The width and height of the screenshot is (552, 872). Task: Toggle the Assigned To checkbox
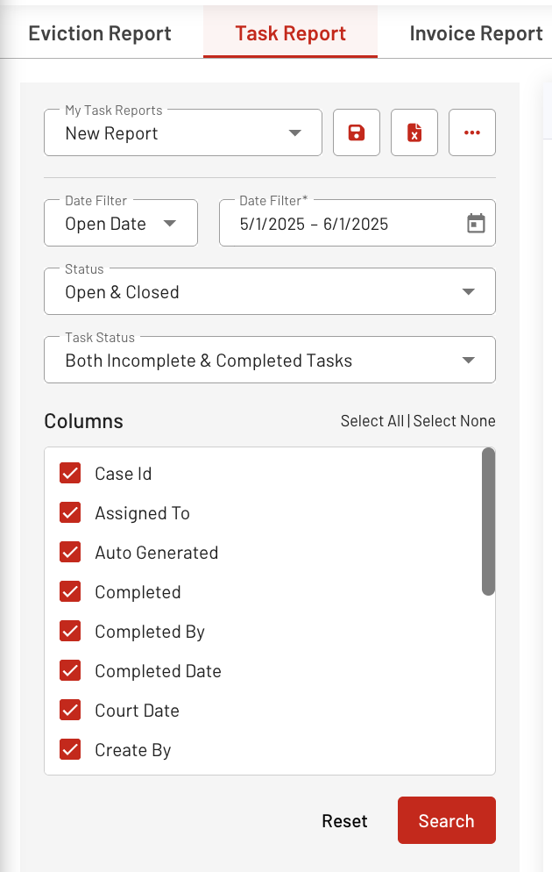pos(70,512)
